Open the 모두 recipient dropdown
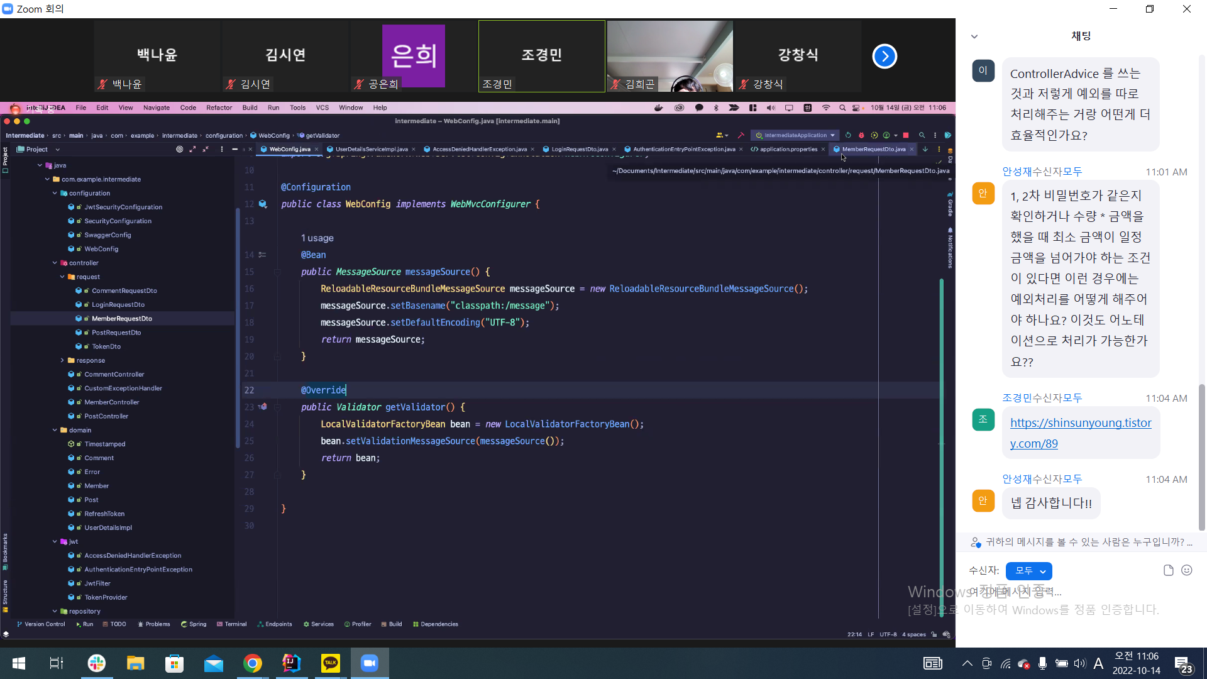The height and width of the screenshot is (679, 1207). coord(1028,571)
